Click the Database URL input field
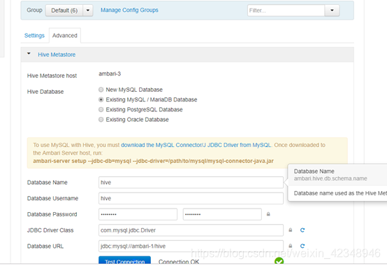The height and width of the screenshot is (266, 387). tap(191, 246)
